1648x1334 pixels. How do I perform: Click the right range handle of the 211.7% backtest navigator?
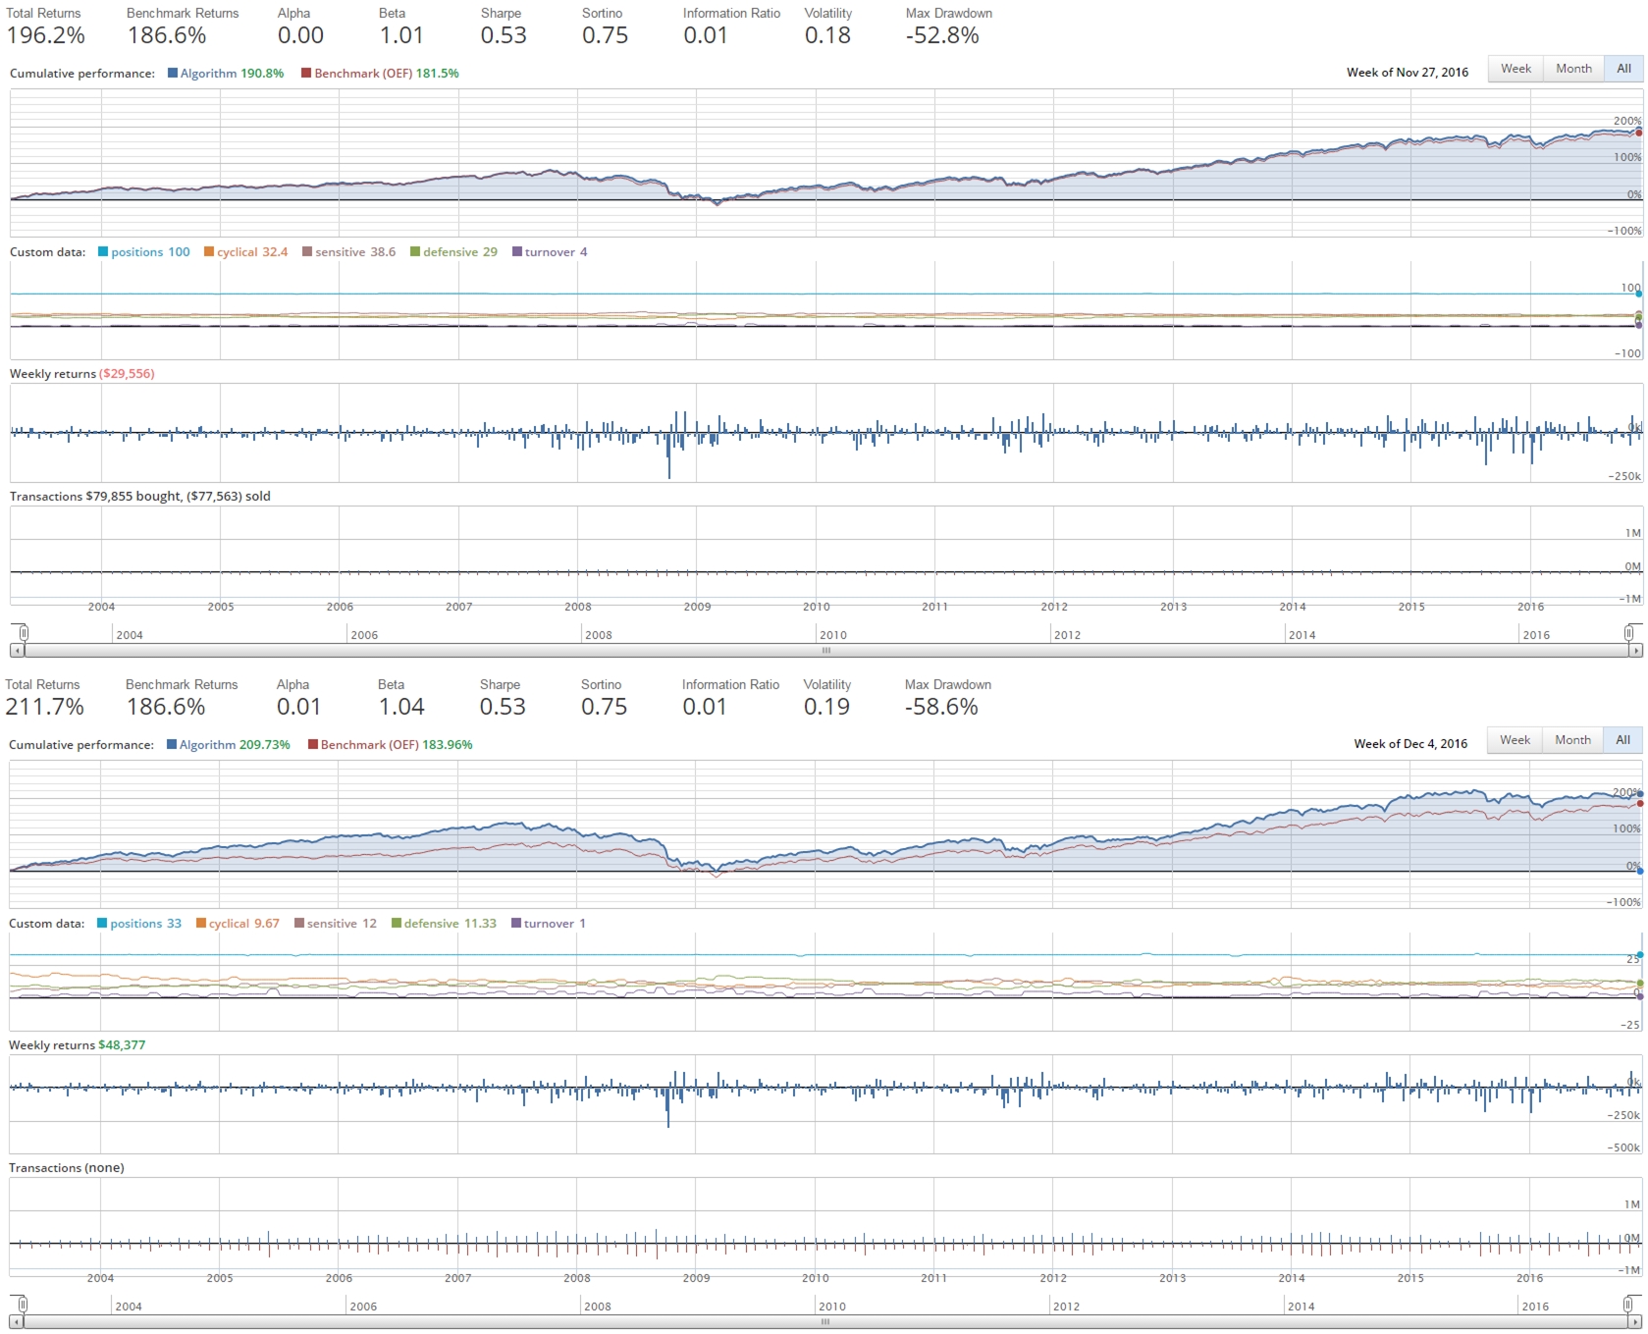point(1627,1305)
